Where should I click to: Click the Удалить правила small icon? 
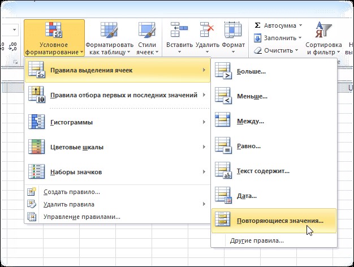[x=32, y=204]
